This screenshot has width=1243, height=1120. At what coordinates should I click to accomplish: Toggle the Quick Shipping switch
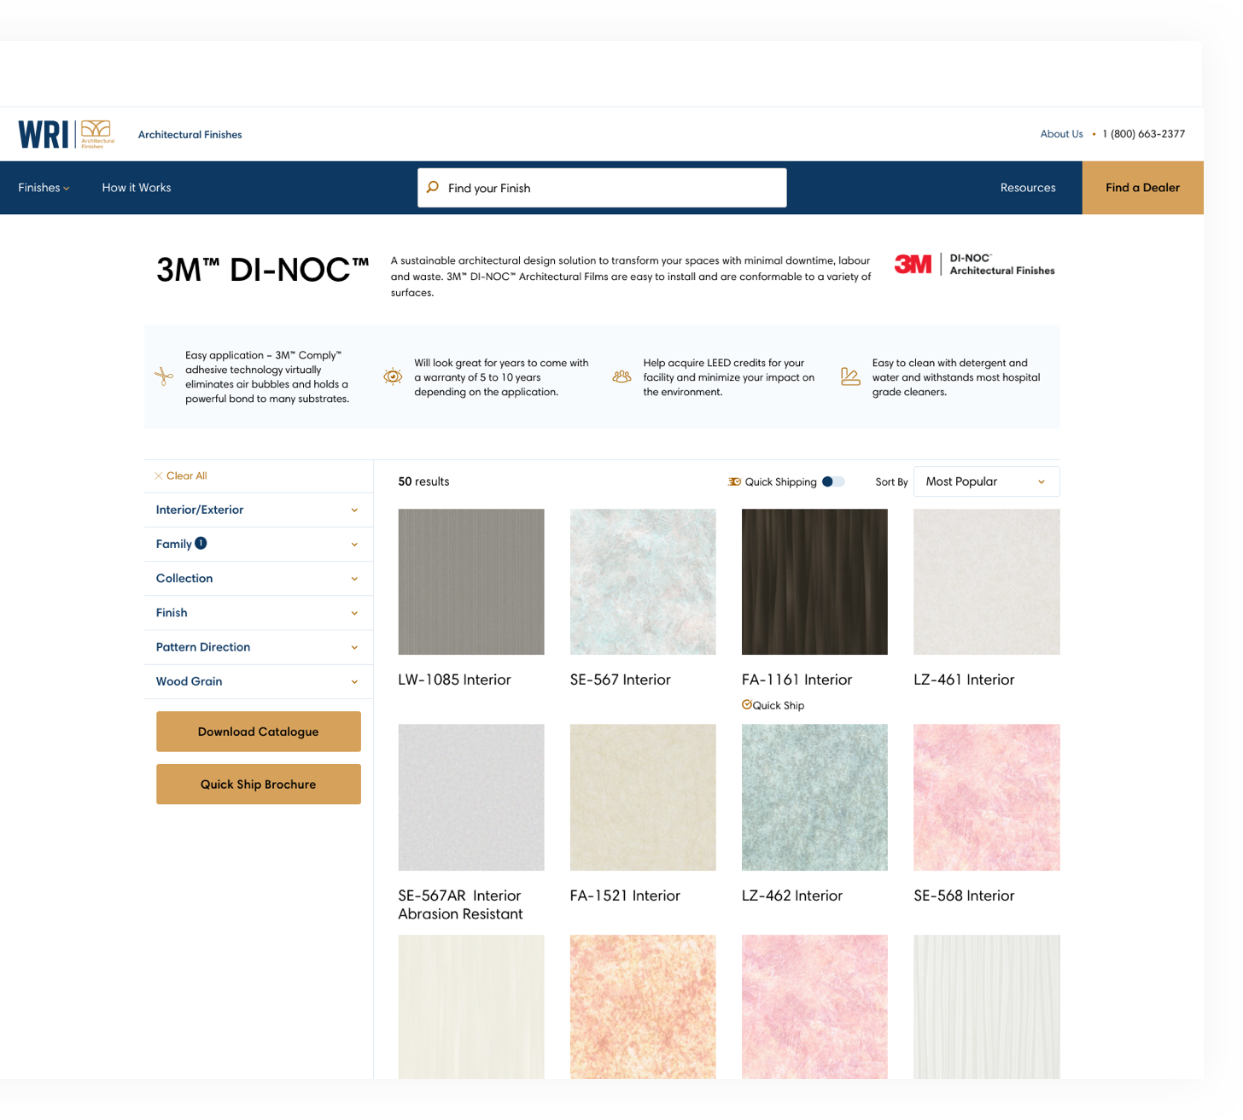[833, 481]
